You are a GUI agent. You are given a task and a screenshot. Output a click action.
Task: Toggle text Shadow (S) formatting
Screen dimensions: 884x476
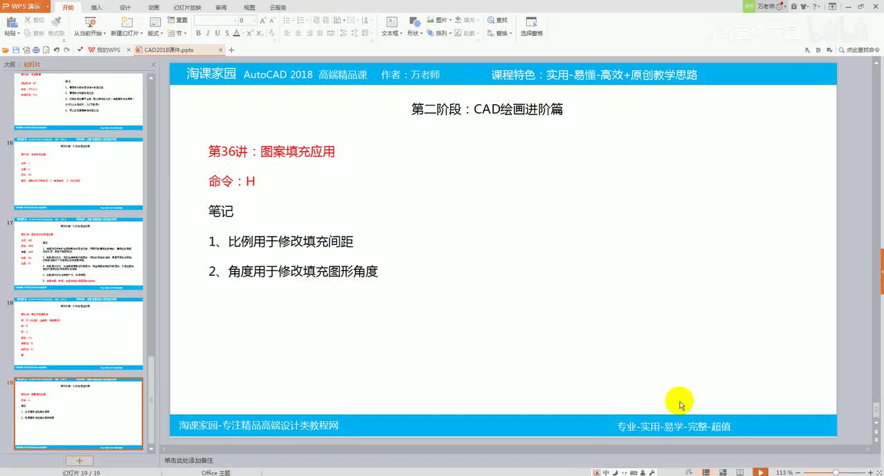(x=227, y=33)
